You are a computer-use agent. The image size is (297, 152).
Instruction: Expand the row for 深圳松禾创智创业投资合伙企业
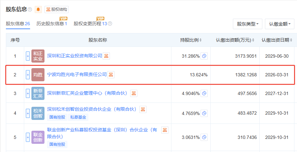28,113
